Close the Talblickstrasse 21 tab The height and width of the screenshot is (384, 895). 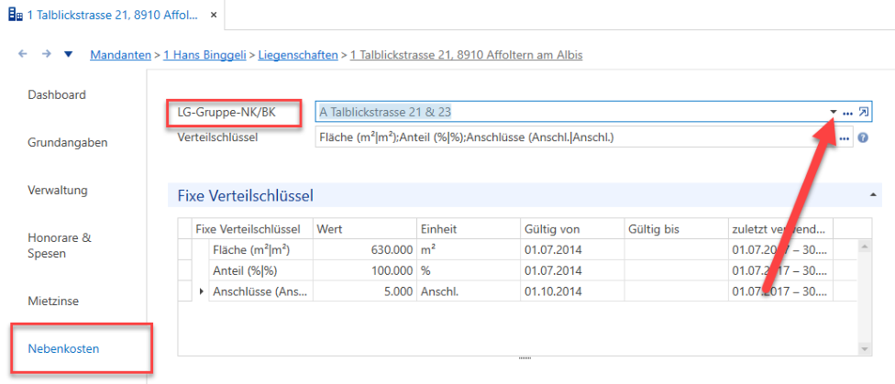coord(214,16)
